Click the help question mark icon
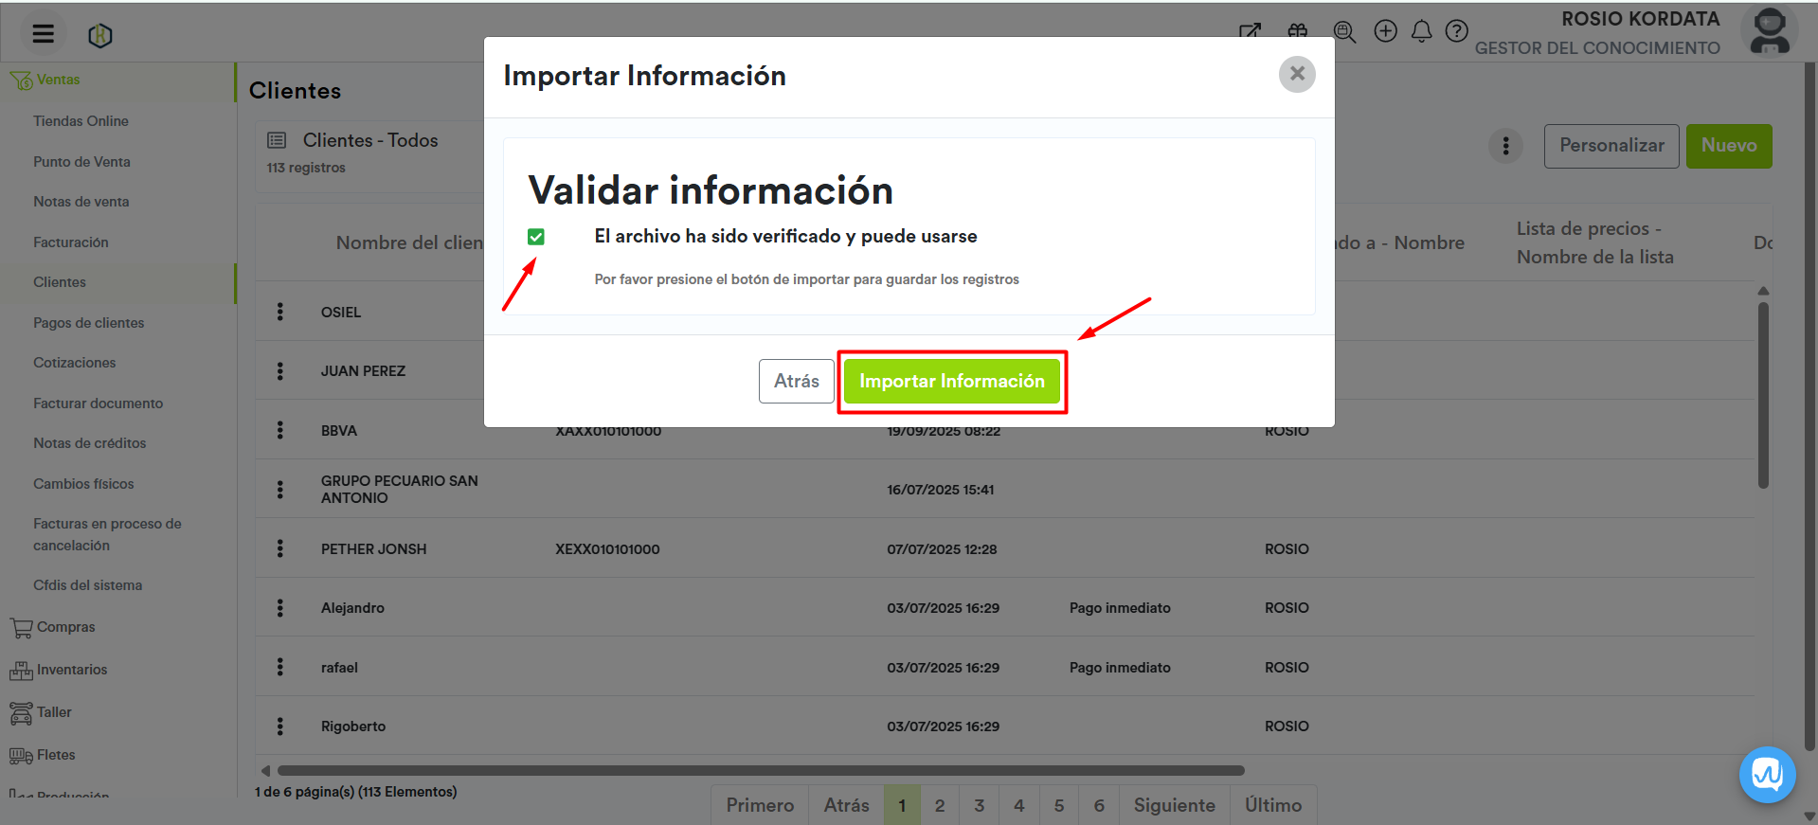The image size is (1818, 825). click(1456, 31)
